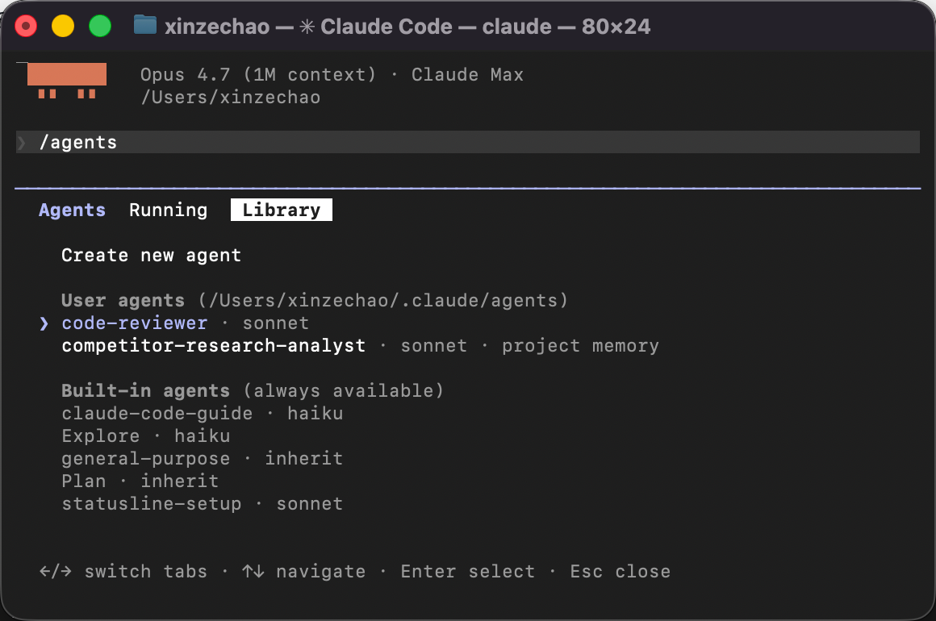Click the green zoom window button

tap(100, 27)
